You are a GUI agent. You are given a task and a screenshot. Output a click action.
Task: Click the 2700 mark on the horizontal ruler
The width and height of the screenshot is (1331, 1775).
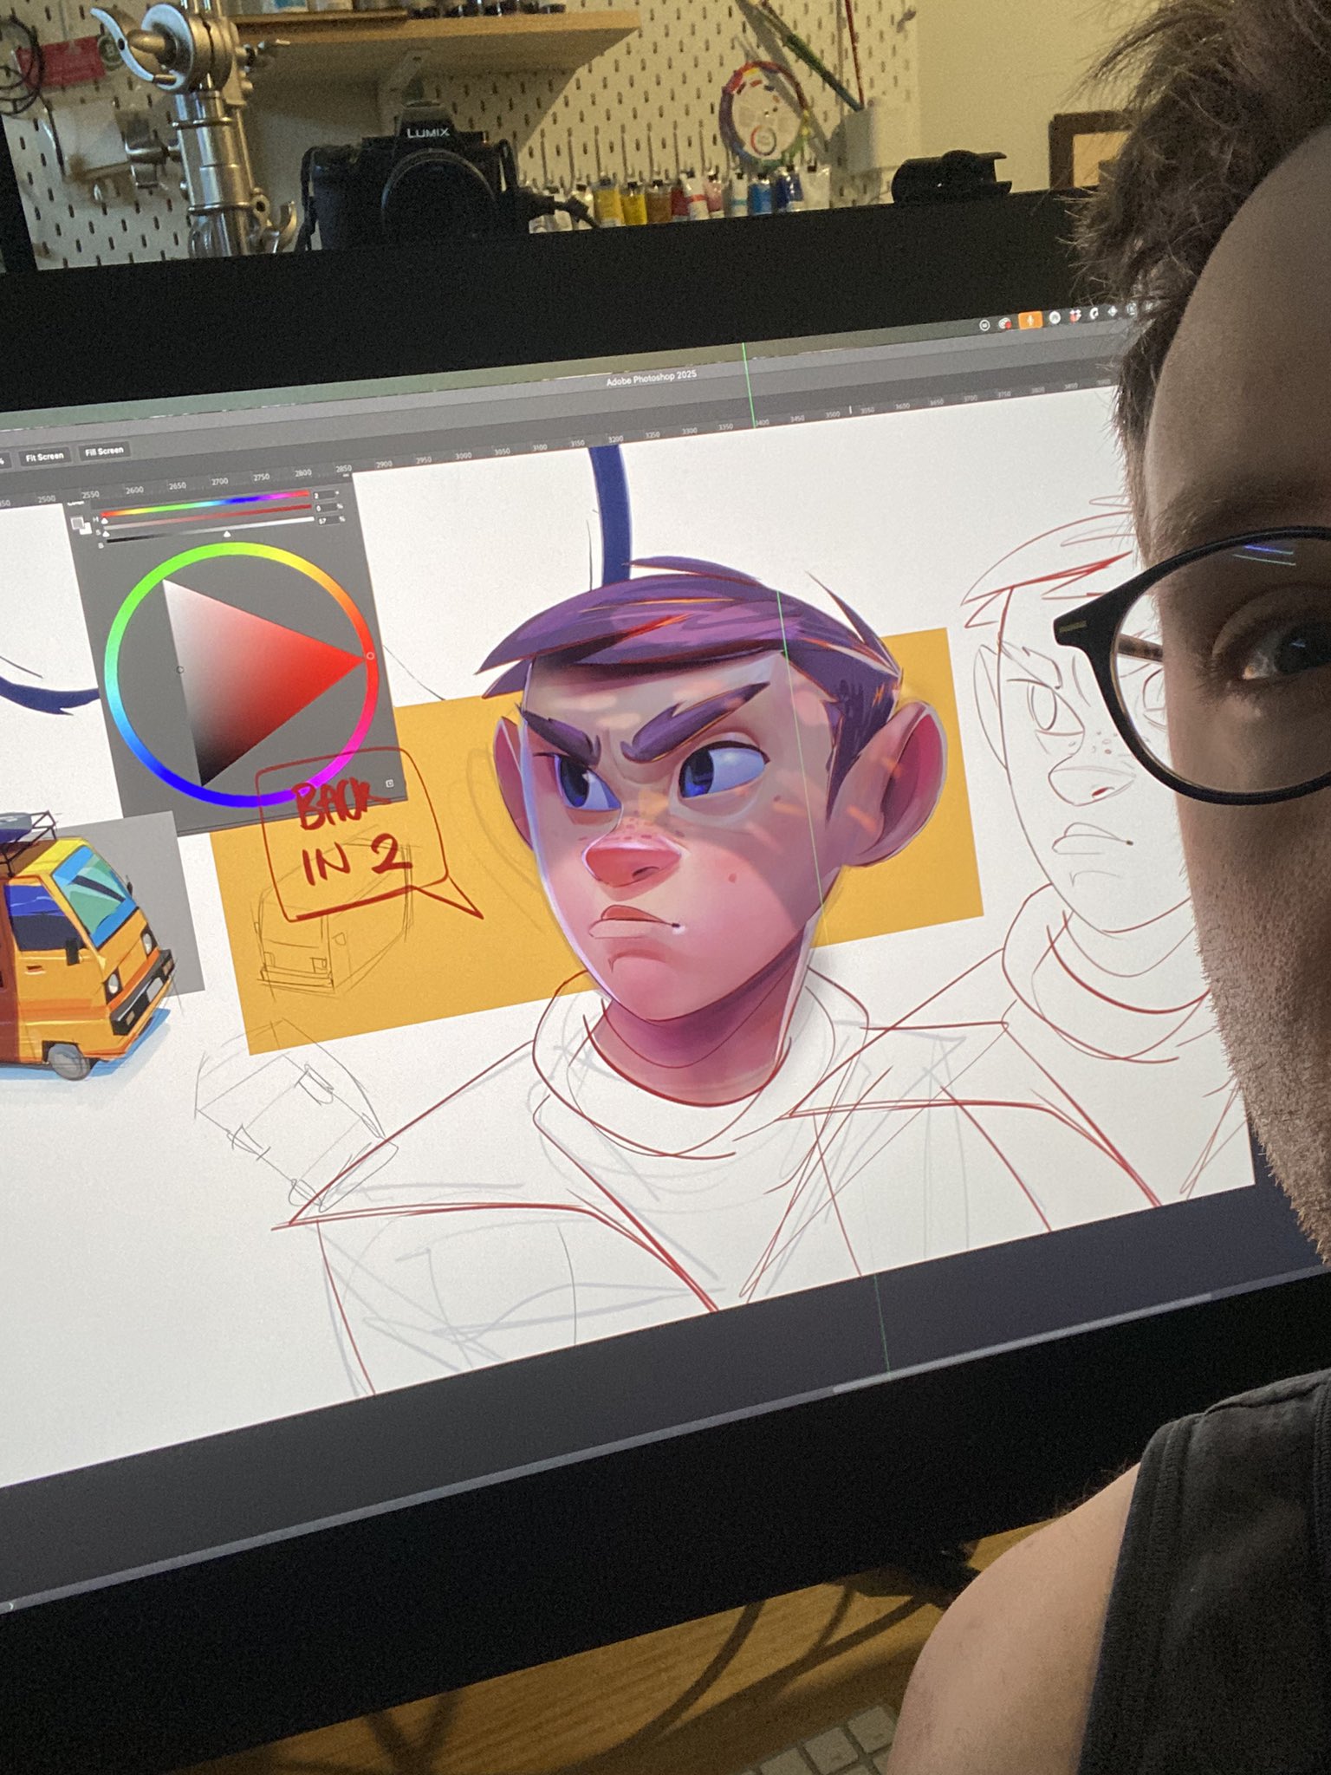(219, 482)
